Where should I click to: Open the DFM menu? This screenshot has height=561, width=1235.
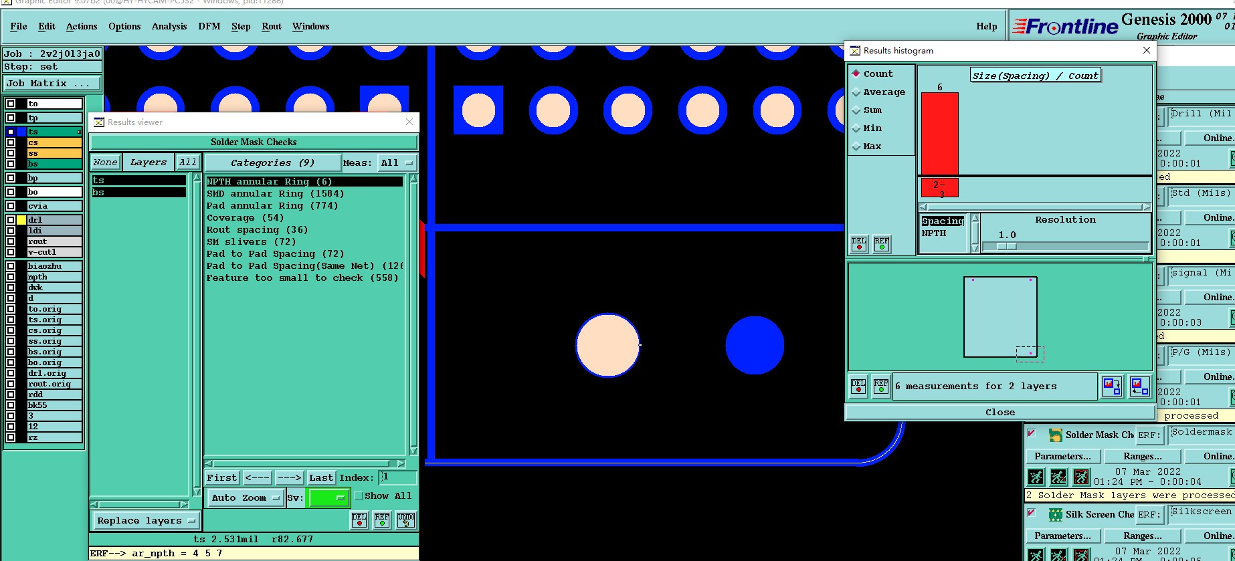[209, 27]
